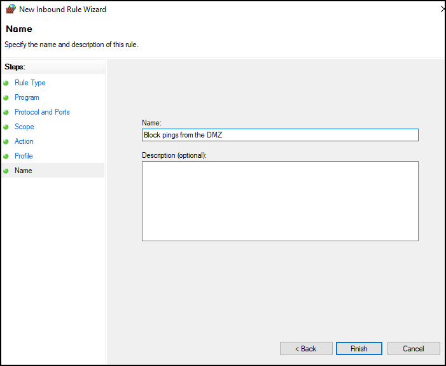Screen dimensions: 446x366
Task: Go to the Rule Type step
Action: pos(30,83)
